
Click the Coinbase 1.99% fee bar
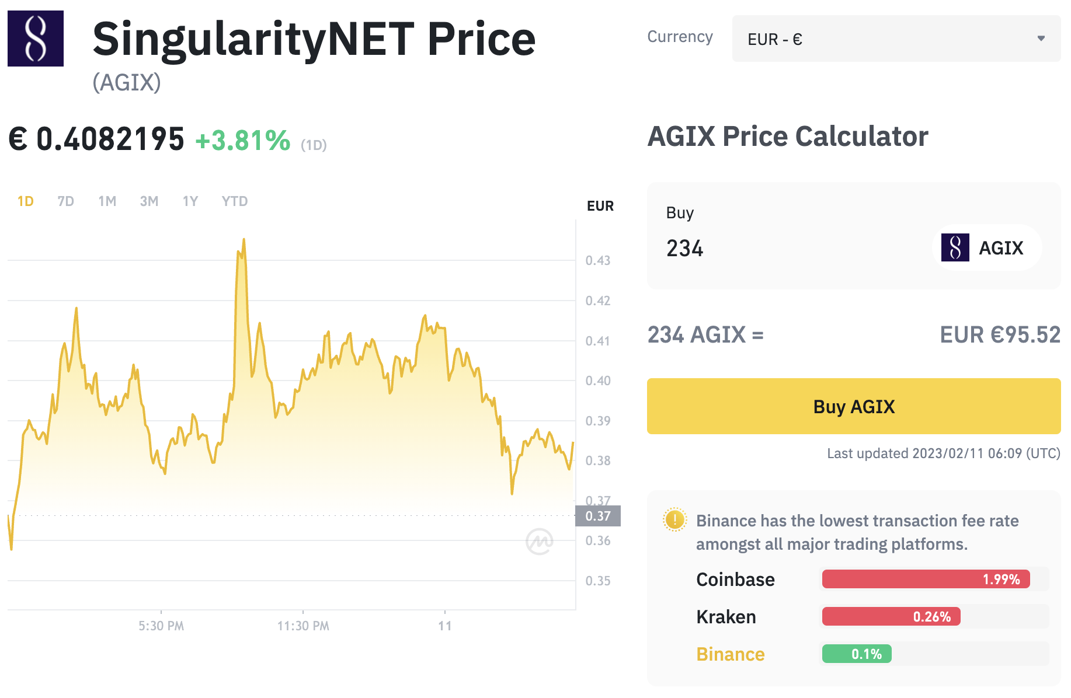(x=926, y=579)
